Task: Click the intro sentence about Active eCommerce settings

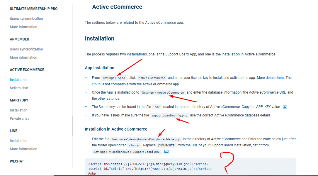Action: click(x=134, y=23)
